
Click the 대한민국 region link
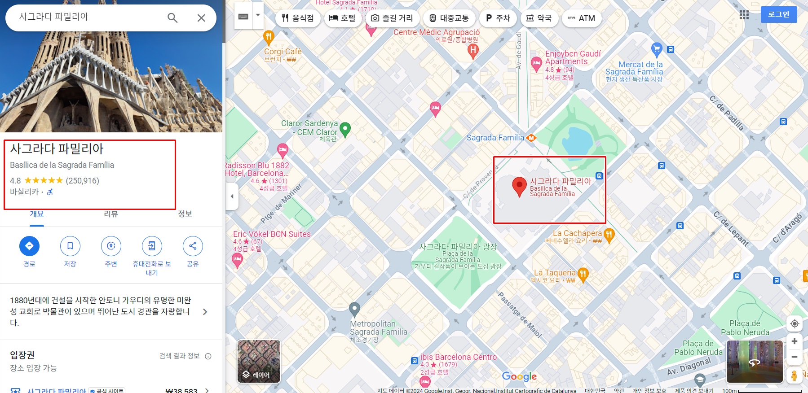(x=595, y=390)
